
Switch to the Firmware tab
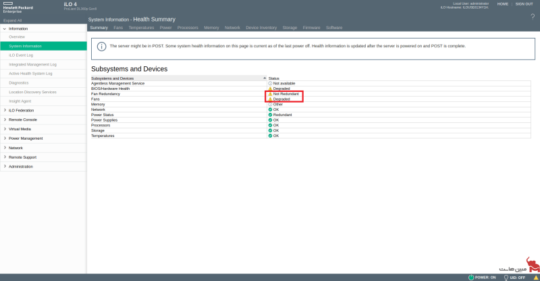[311, 28]
